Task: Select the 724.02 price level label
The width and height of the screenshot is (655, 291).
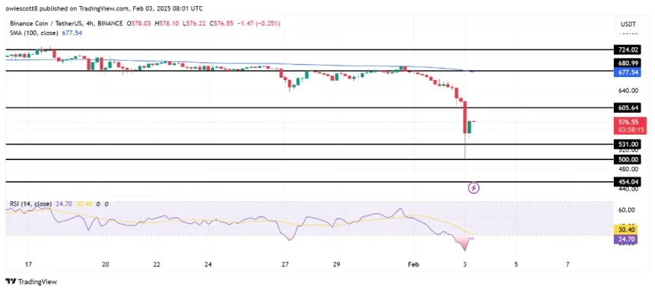Action: pyautogui.click(x=628, y=50)
